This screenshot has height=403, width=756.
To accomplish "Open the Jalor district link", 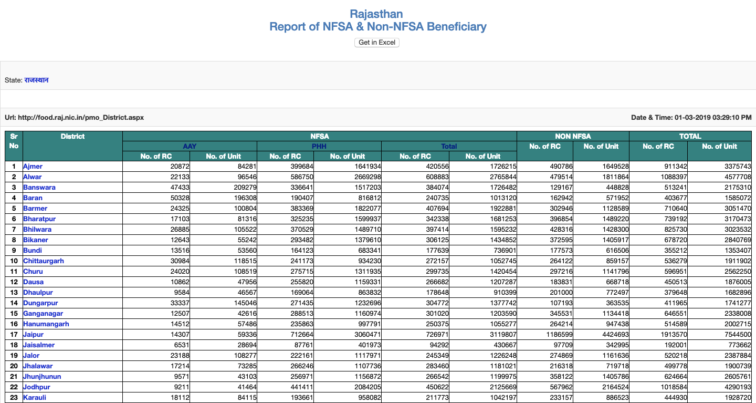I will pyautogui.click(x=31, y=356).
